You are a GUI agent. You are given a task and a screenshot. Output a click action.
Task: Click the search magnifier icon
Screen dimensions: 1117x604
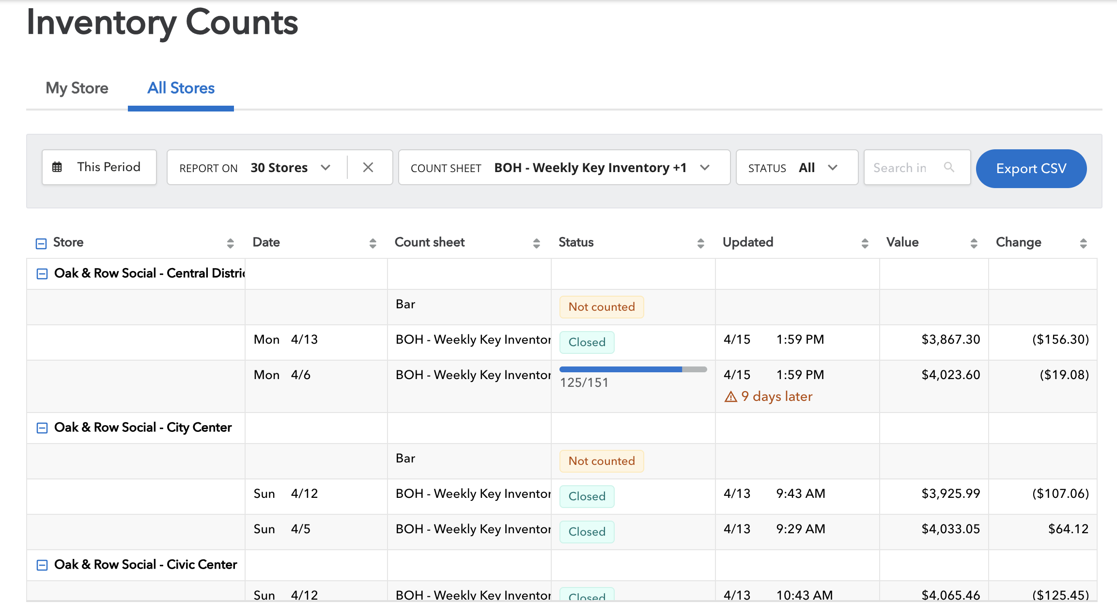coord(949,167)
